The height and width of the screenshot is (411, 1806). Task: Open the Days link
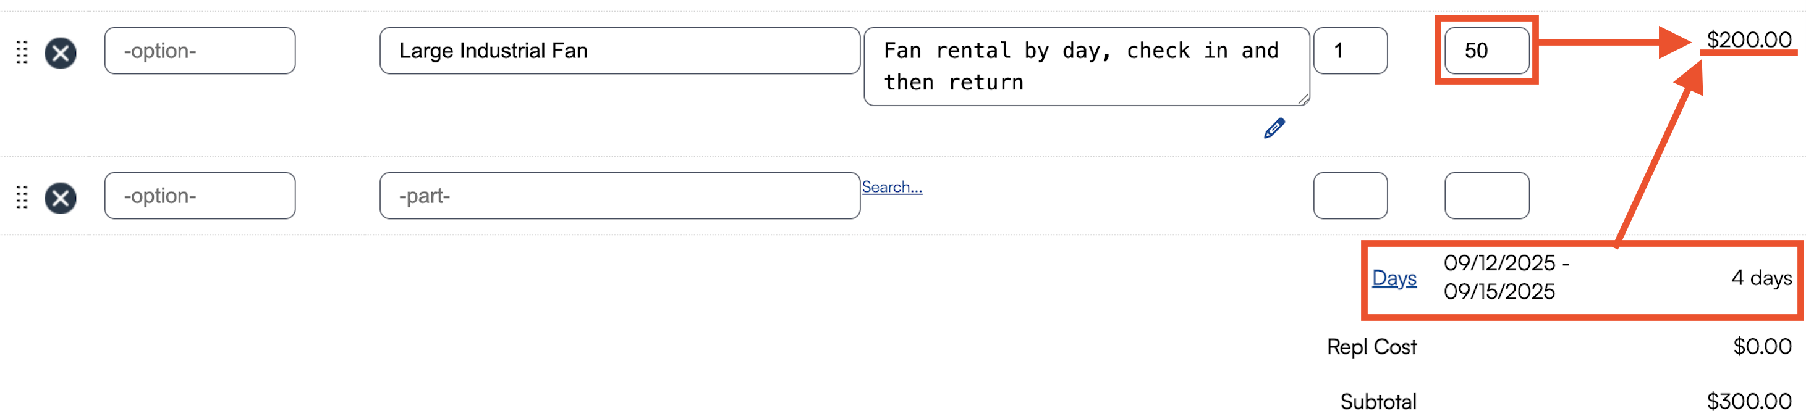[1394, 278]
